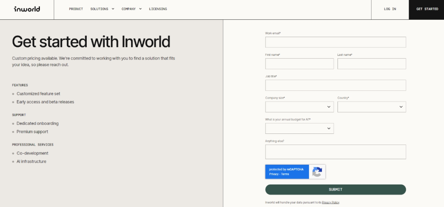Click the Anything else text area

coord(335,152)
